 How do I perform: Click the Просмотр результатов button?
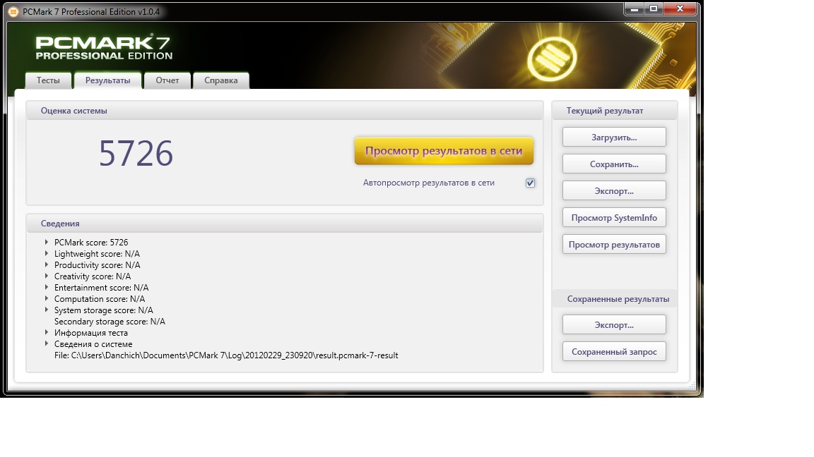[614, 245]
